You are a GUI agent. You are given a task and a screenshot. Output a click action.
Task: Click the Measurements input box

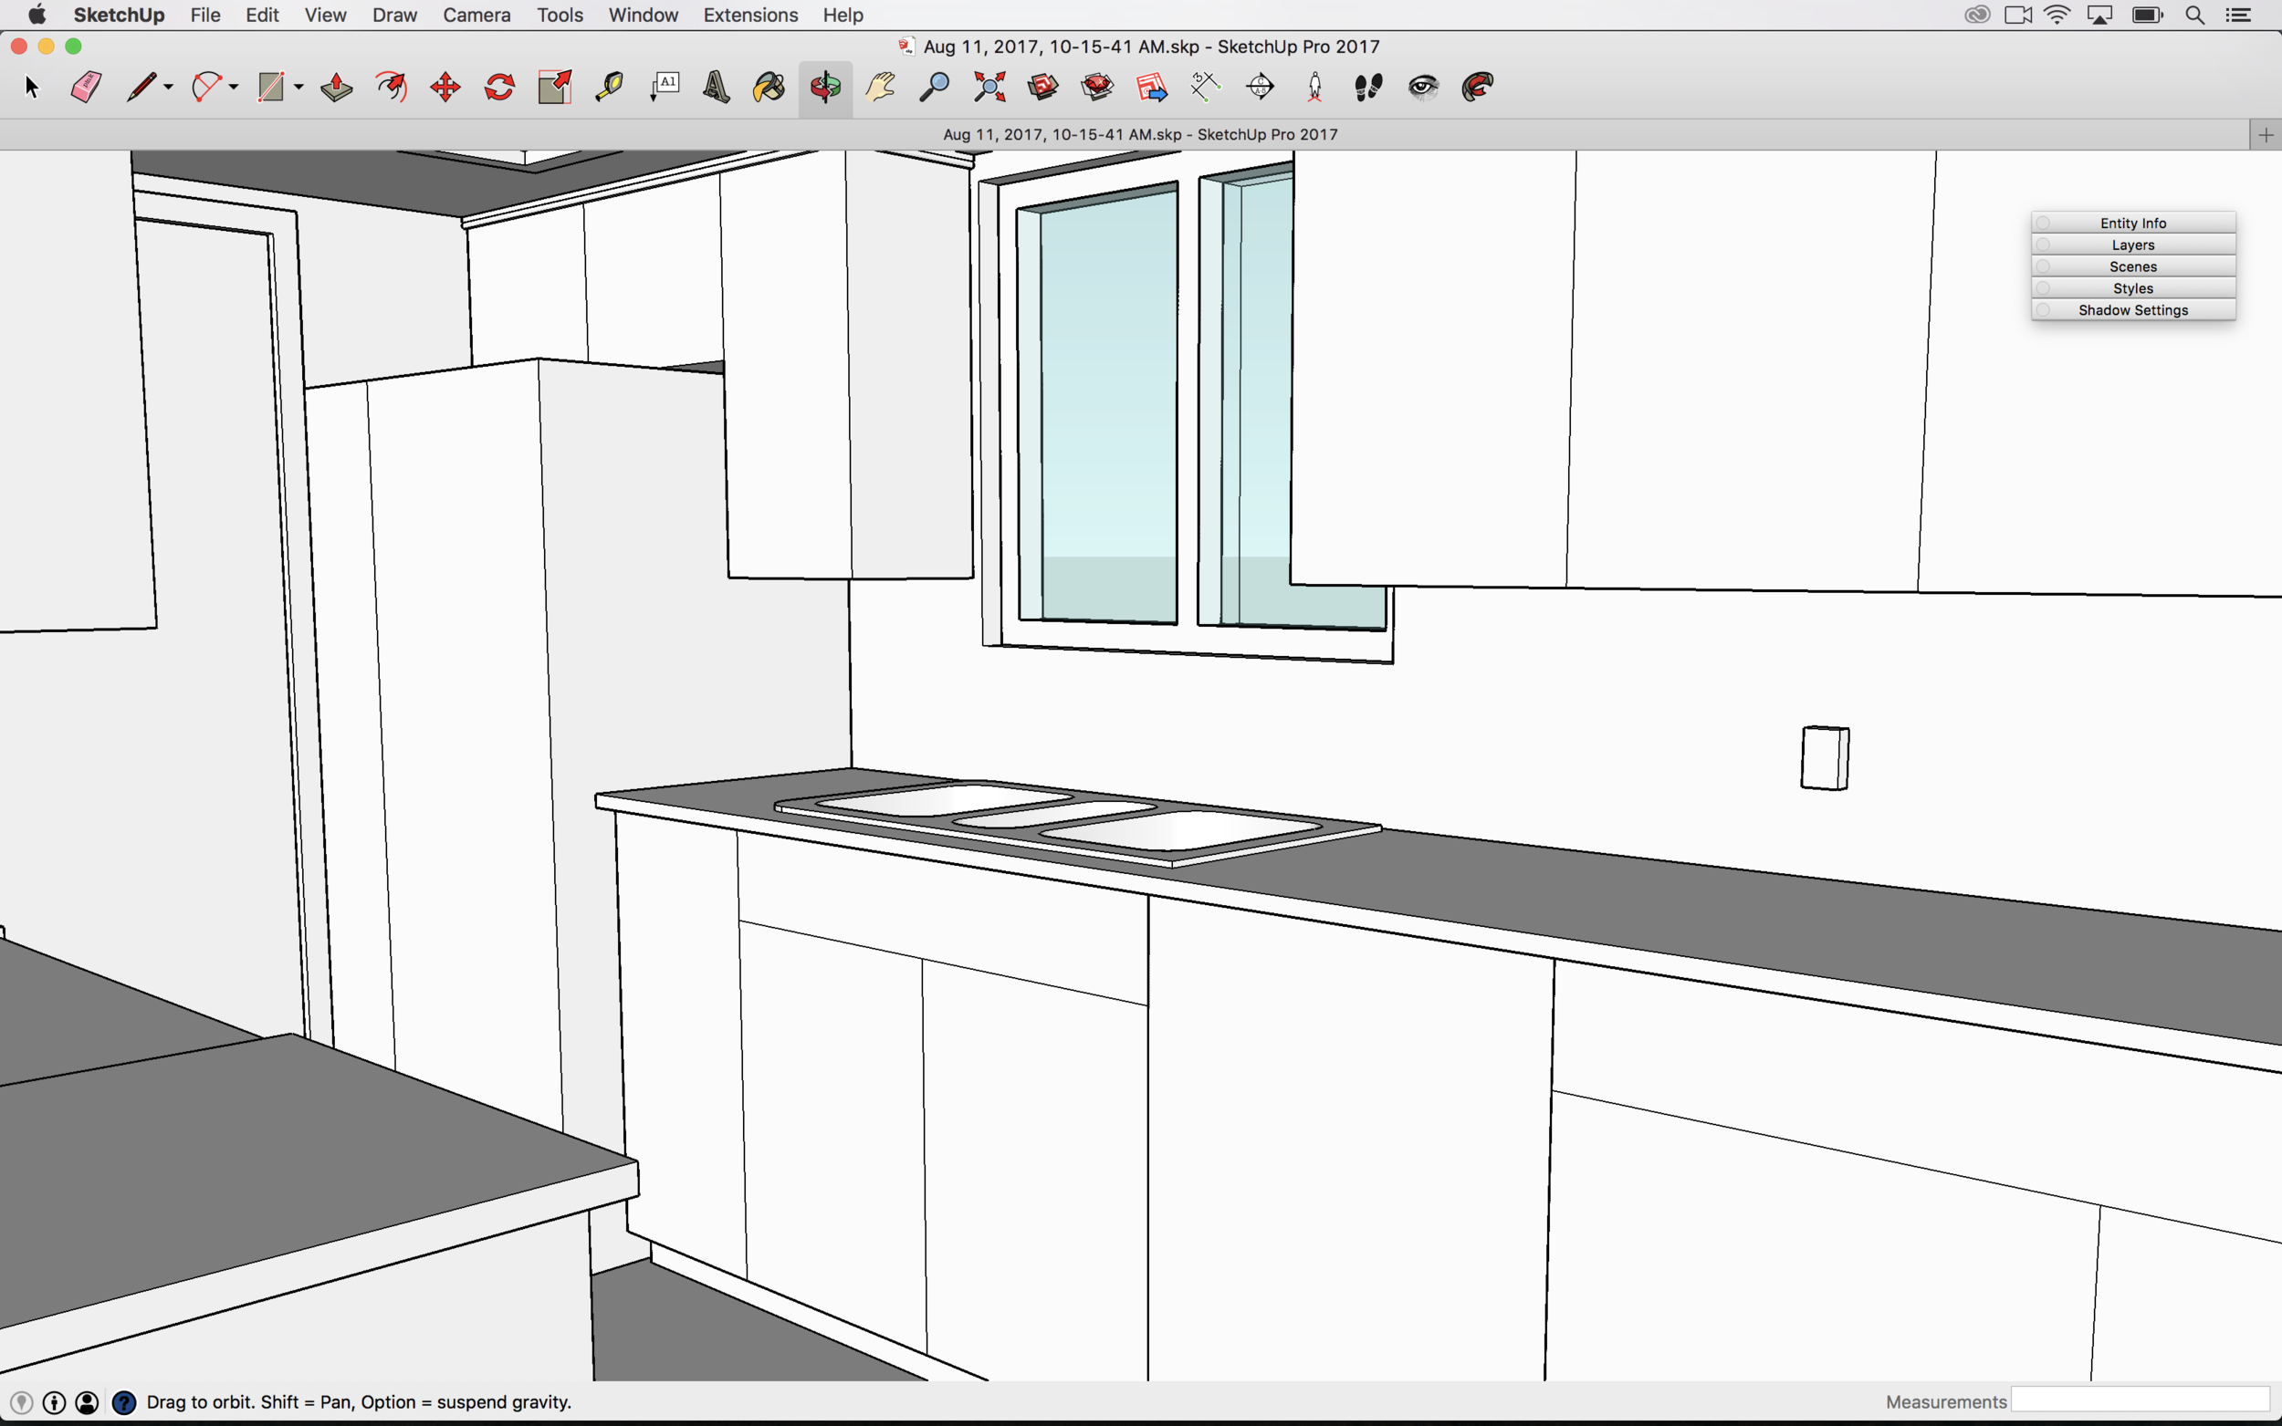2140,1400
